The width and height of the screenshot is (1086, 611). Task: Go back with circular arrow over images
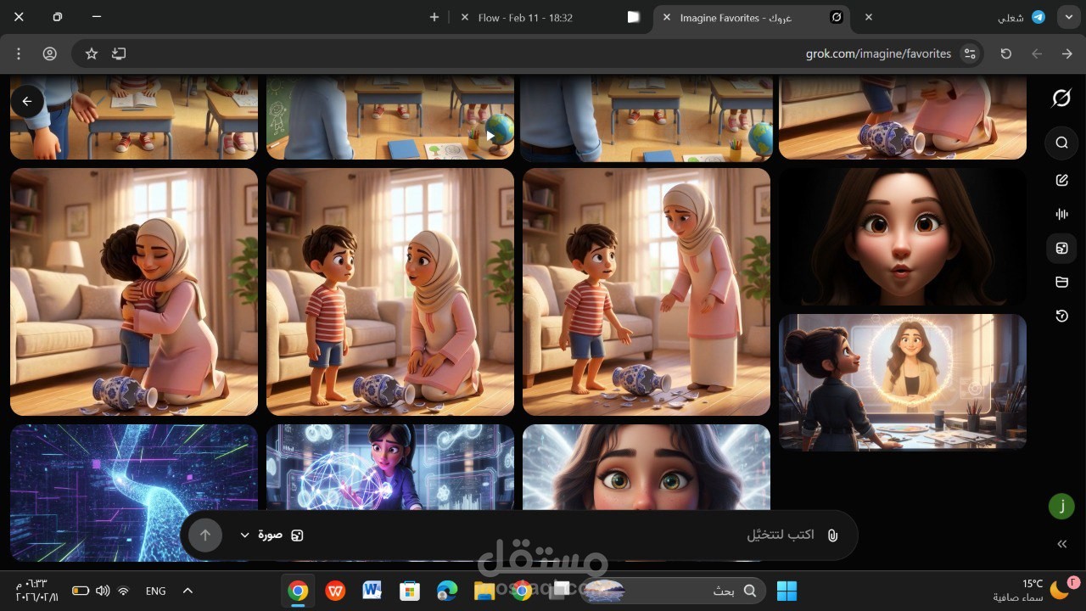[26, 101]
